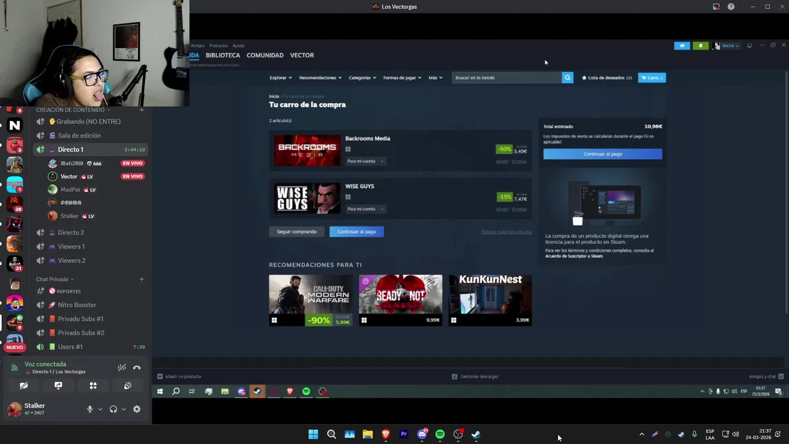Open Spotify from the Windows taskbar
Image resolution: width=789 pixels, height=444 pixels.
440,434
